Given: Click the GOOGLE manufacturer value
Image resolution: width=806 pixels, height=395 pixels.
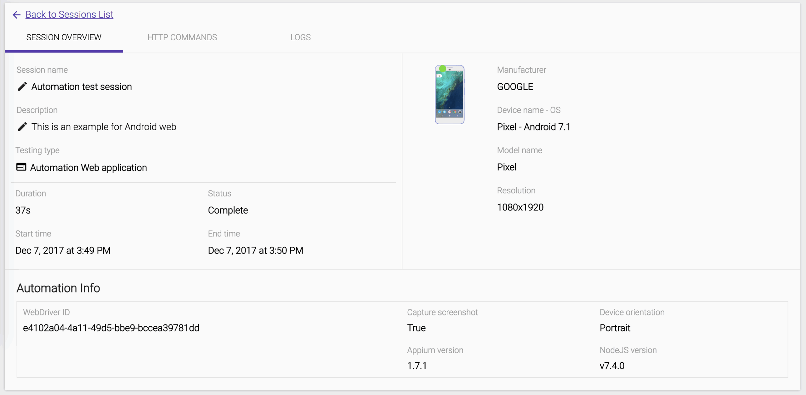Looking at the screenshot, I should [515, 87].
